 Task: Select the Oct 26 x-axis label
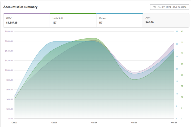pos(174,122)
